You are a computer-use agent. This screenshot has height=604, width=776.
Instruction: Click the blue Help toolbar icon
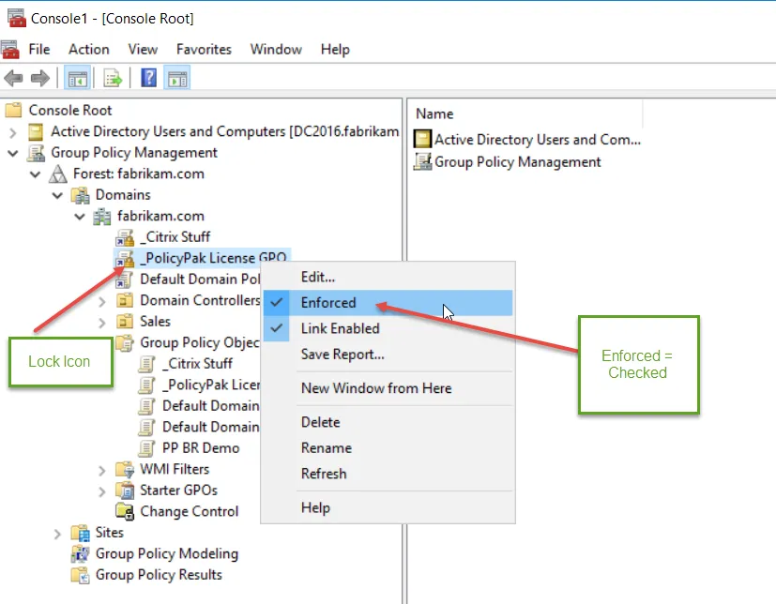tap(148, 79)
